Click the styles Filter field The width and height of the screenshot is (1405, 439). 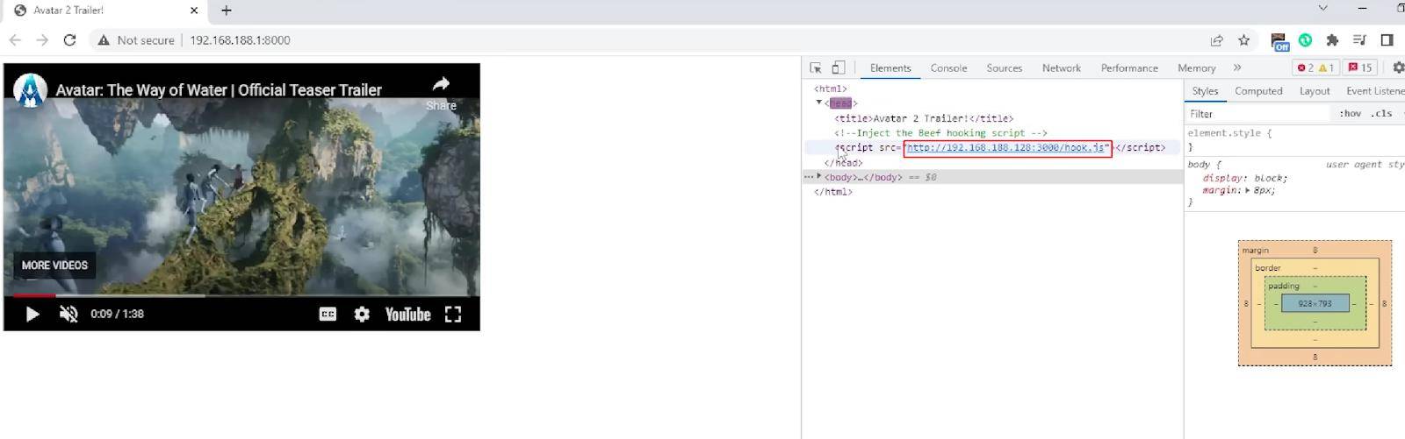[x=1258, y=114]
